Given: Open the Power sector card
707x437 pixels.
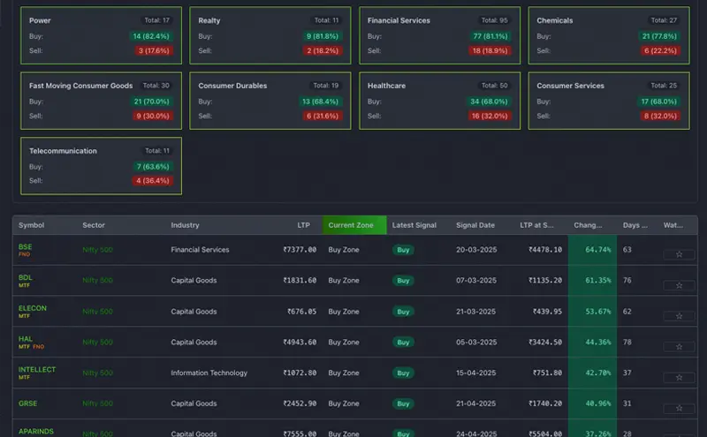Looking at the screenshot, I should pos(101,35).
